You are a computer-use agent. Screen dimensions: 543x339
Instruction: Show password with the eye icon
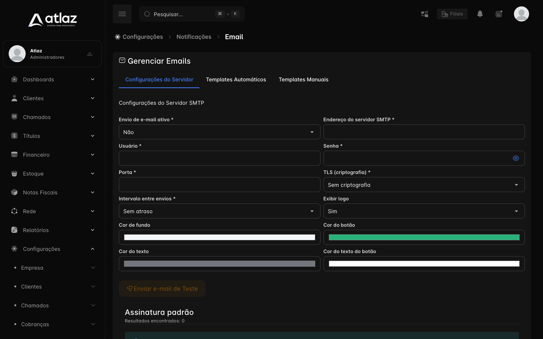516,158
